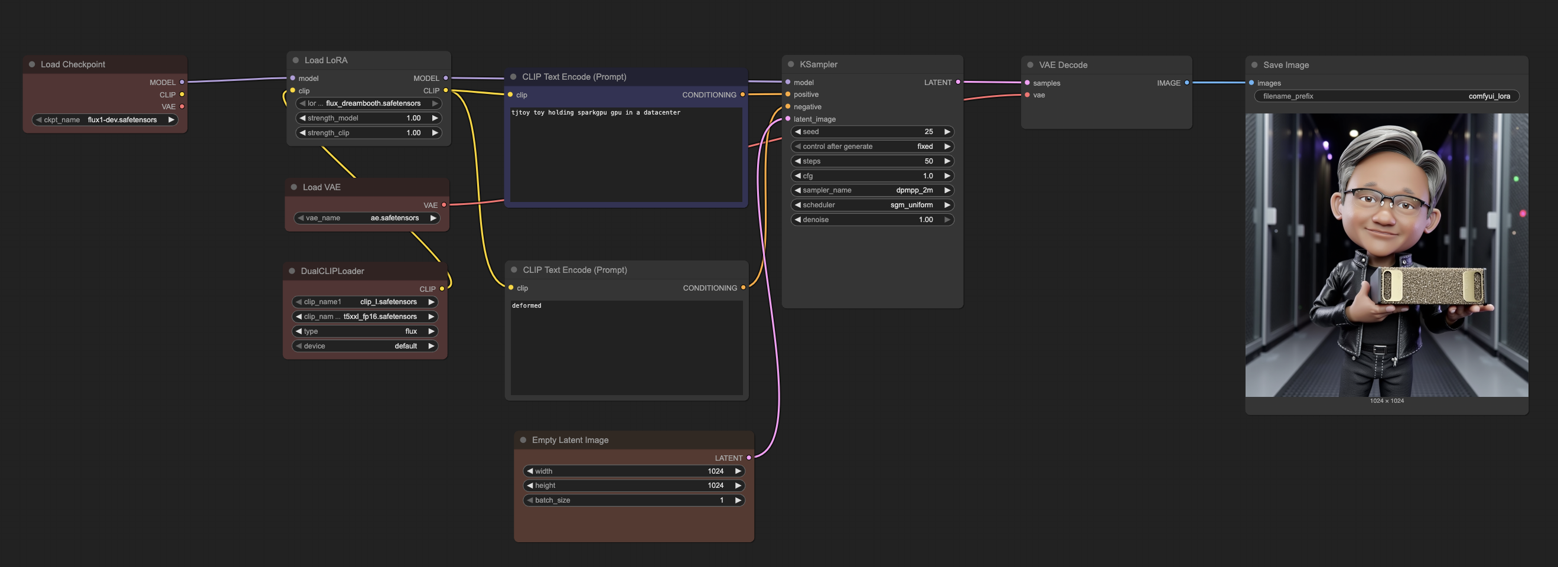Click the negative input port on KSampler

pyautogui.click(x=787, y=106)
